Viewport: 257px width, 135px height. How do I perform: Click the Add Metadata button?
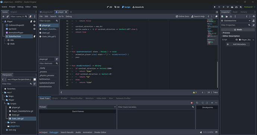pyautogui.click(x=238, y=44)
